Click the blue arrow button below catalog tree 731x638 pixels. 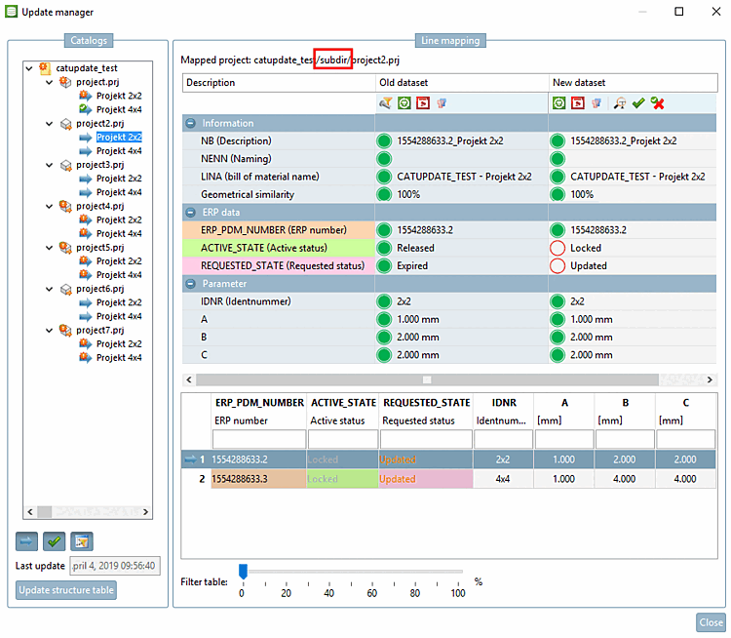(x=26, y=541)
